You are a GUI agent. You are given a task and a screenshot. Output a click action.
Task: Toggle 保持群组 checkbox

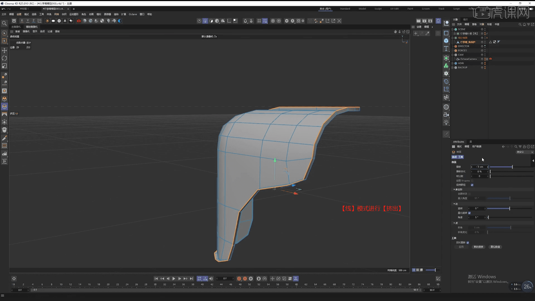(472, 185)
